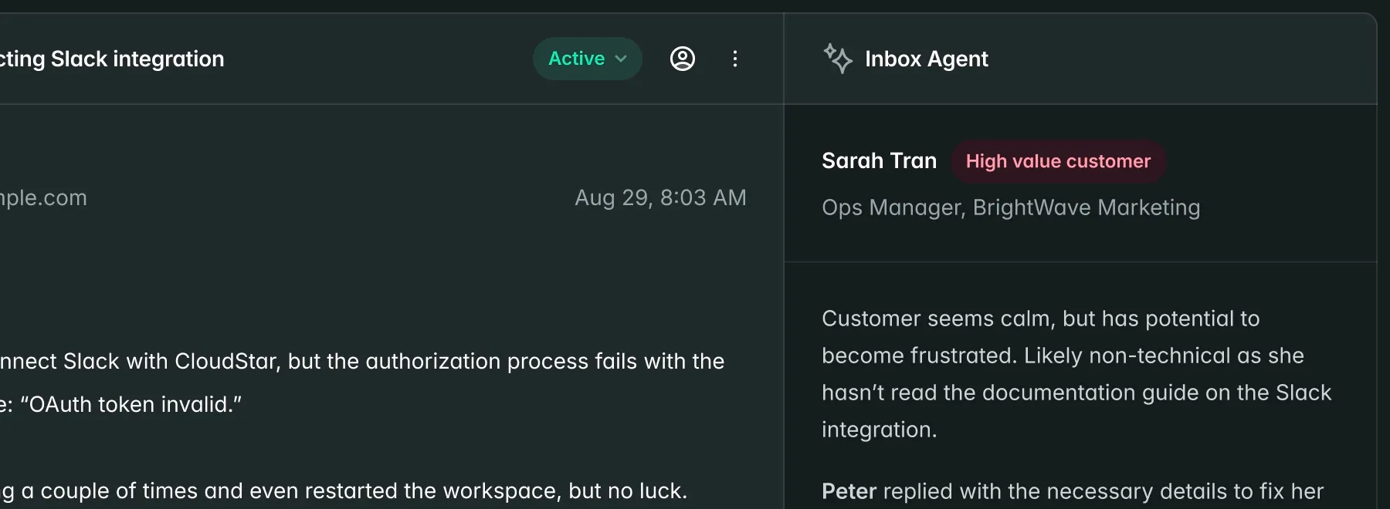Image resolution: width=1390 pixels, height=509 pixels.
Task: Click the chevron arrow inside the Active pill
Action: (621, 59)
